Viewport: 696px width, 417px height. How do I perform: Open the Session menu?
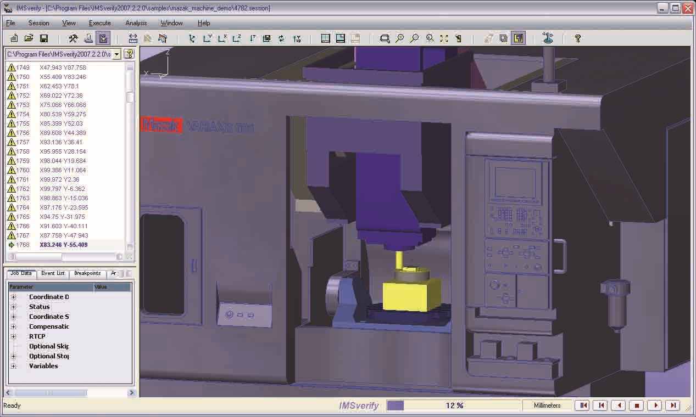pos(39,23)
